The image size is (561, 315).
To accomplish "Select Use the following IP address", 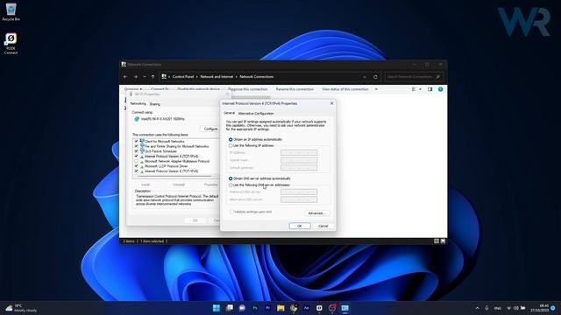I will (x=231, y=146).
